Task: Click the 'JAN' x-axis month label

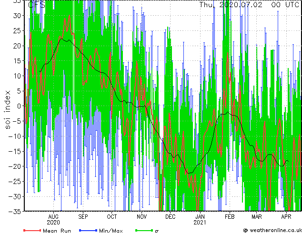Action: tap(200, 217)
